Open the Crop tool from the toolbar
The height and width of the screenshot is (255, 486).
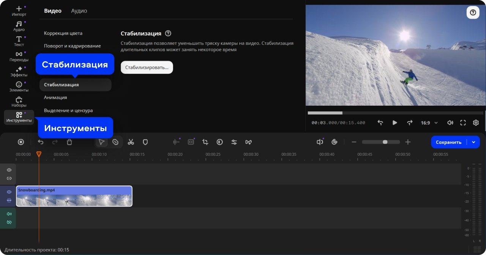[x=205, y=142]
